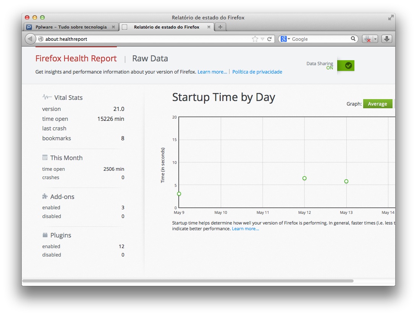Click the 15226 min time open value
The width and height of the screenshot is (417, 316).
coord(111,119)
